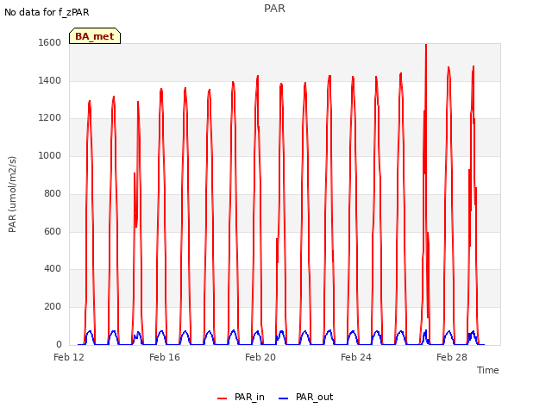Click the tallest PAR_in peak near 1600
The height and width of the screenshot is (414, 552).
pos(426,46)
